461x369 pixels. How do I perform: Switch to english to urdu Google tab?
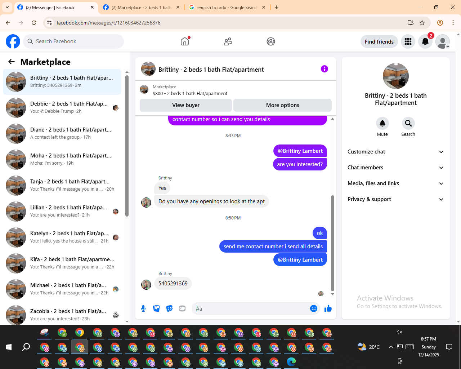227,7
